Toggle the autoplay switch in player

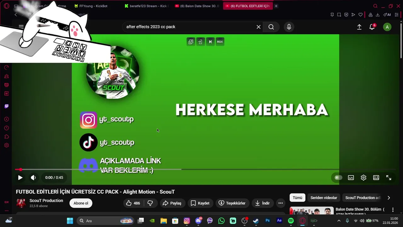coord(338,178)
